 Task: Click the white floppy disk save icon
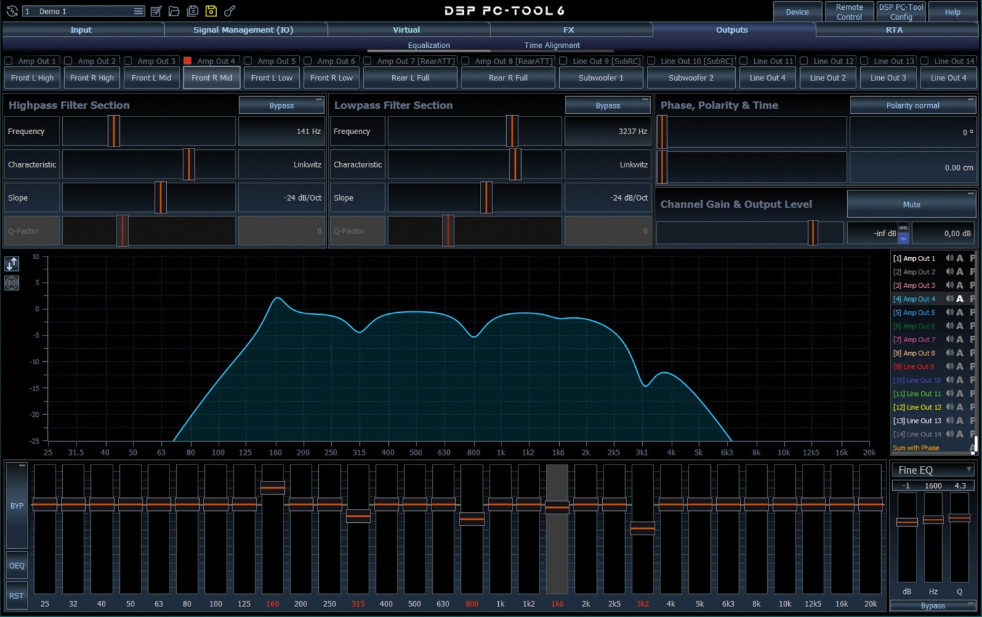192,11
